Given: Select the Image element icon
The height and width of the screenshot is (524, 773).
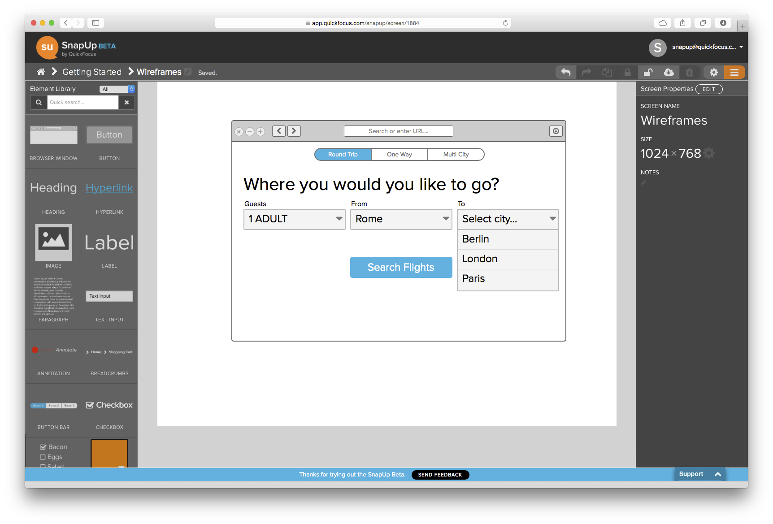Looking at the screenshot, I should [54, 242].
